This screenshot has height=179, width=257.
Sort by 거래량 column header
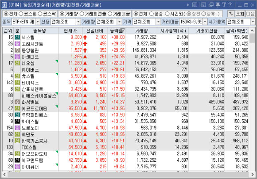point(141,31)
